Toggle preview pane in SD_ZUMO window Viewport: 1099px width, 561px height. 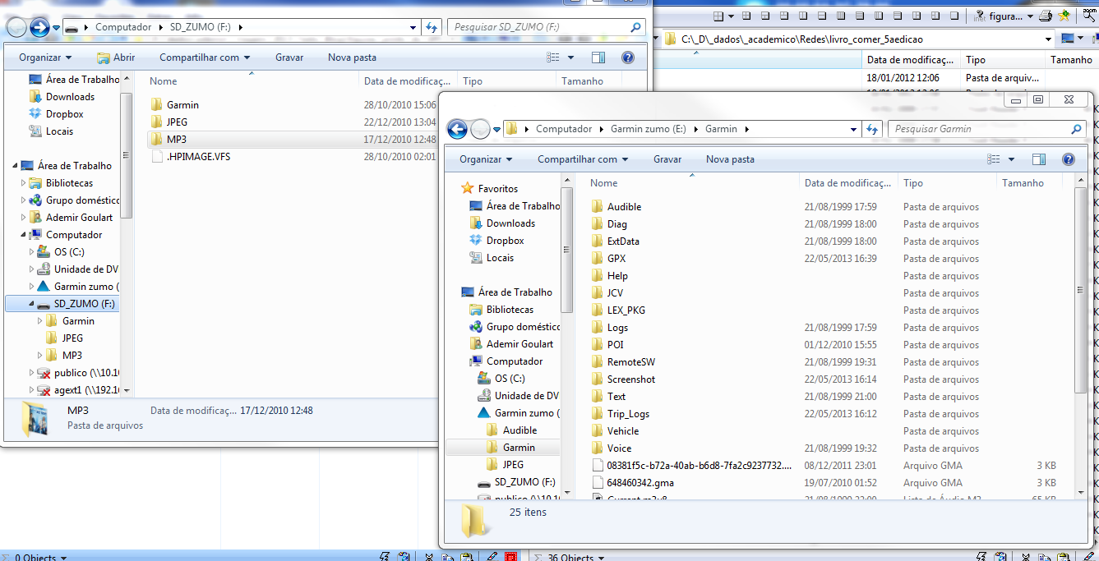click(598, 57)
